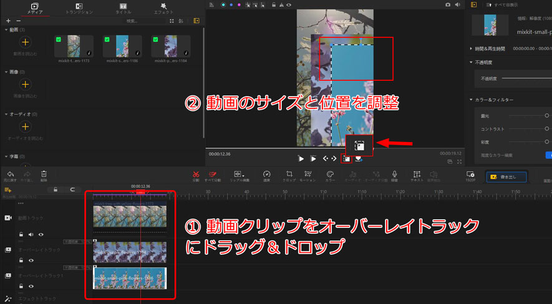Image resolution: width=552 pixels, height=304 pixels.
Task: Click the 動画を読込む import video button
Action: tap(25, 42)
